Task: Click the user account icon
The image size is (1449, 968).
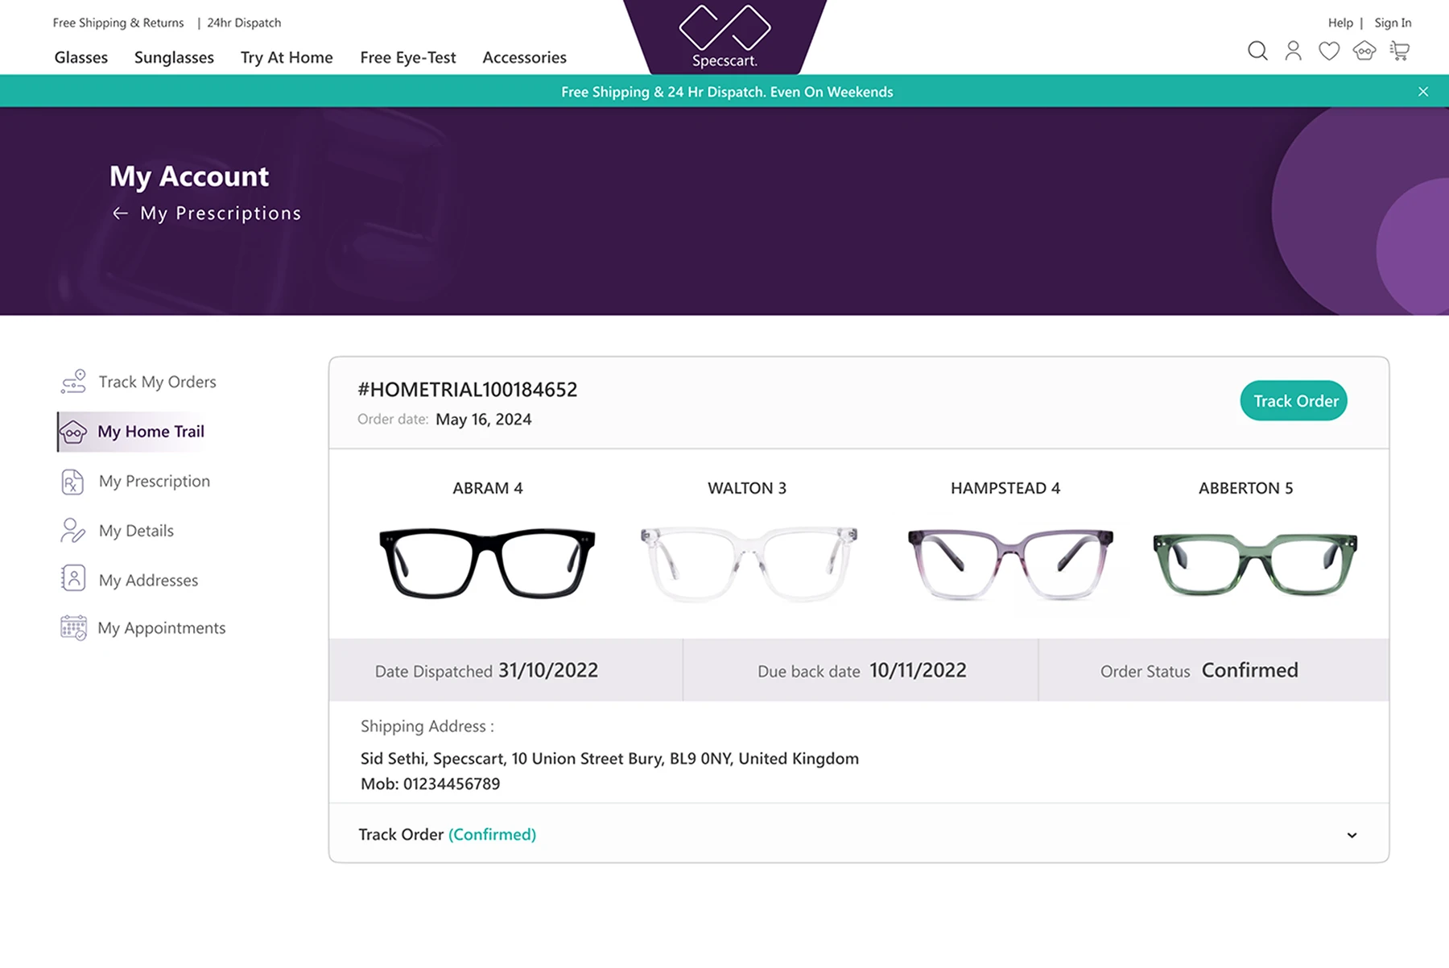Action: 1293,51
